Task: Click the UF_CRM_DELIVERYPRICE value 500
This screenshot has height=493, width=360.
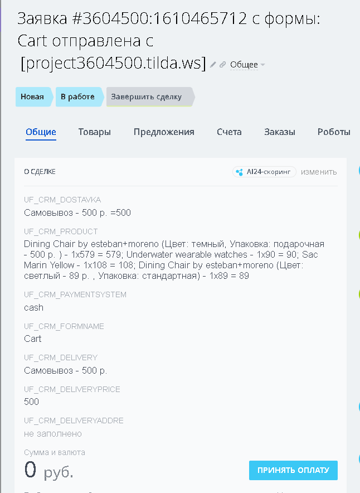Action: [31, 402]
